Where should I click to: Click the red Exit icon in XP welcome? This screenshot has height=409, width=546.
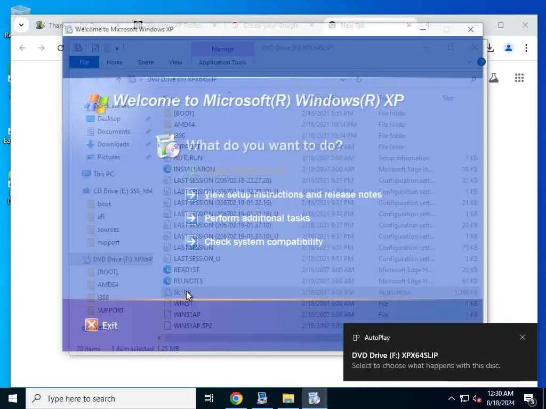pyautogui.click(x=92, y=325)
